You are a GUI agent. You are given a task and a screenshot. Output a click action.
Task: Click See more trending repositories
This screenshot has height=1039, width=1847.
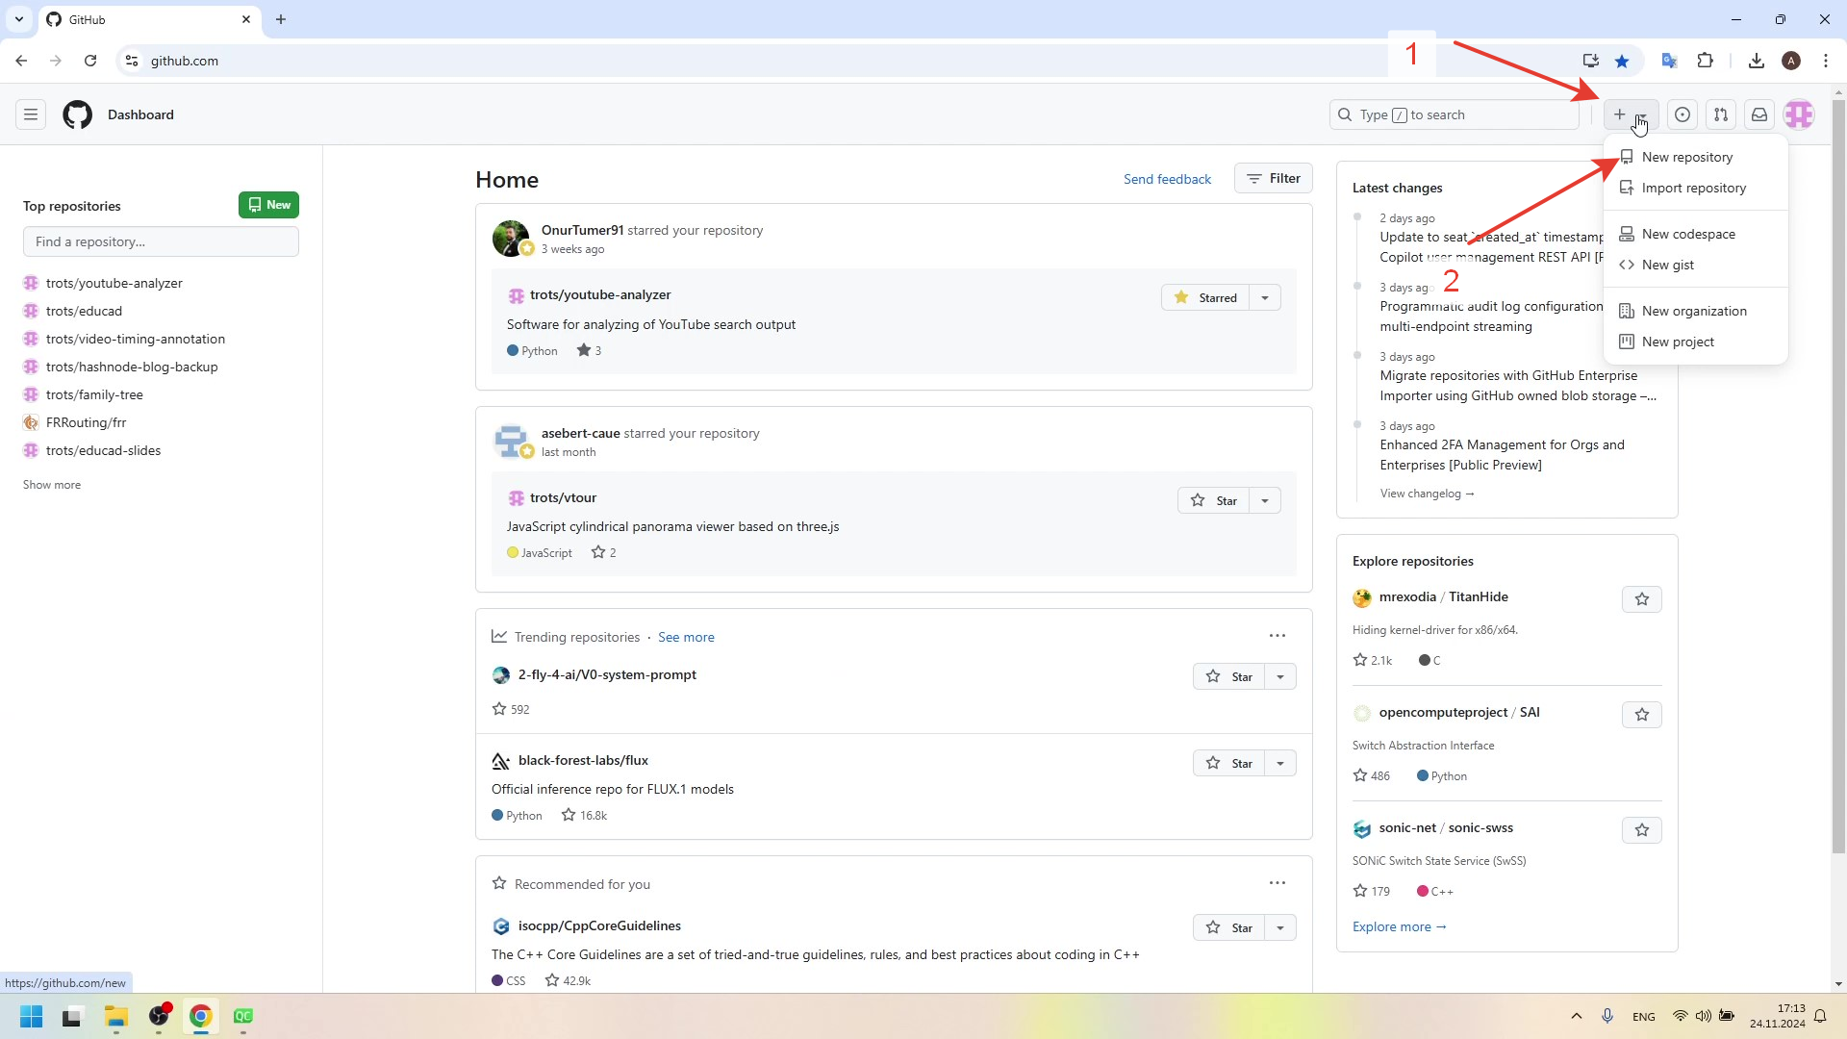point(686,637)
